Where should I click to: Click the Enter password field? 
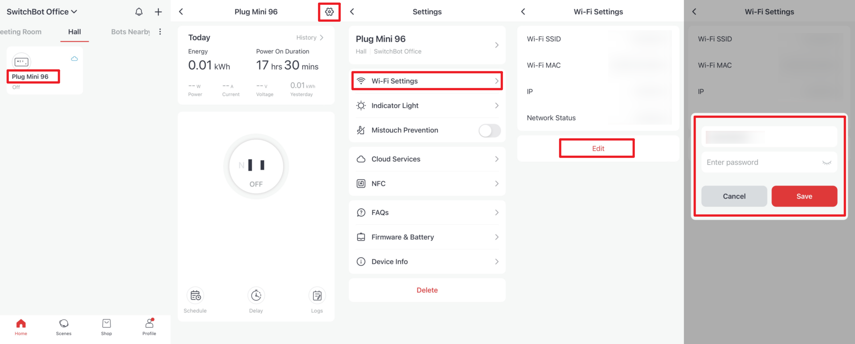point(762,162)
